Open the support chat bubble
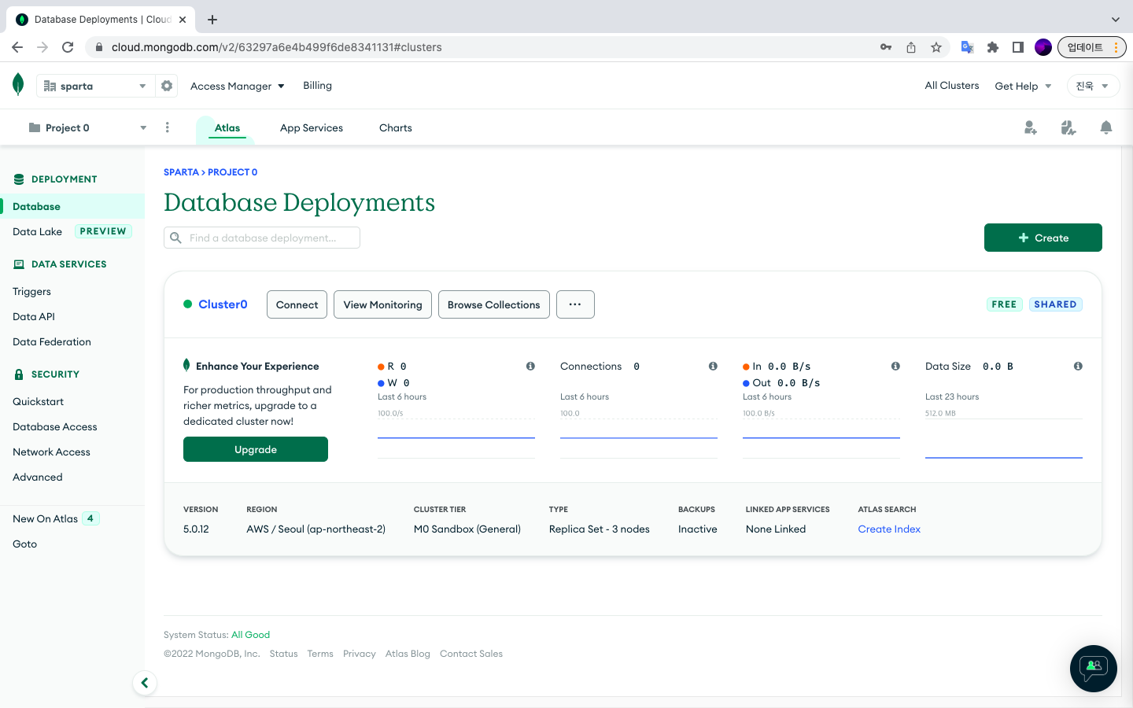This screenshot has height=708, width=1133. pos(1094,669)
